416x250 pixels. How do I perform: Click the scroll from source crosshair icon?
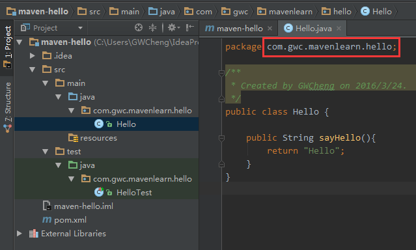pos(139,27)
